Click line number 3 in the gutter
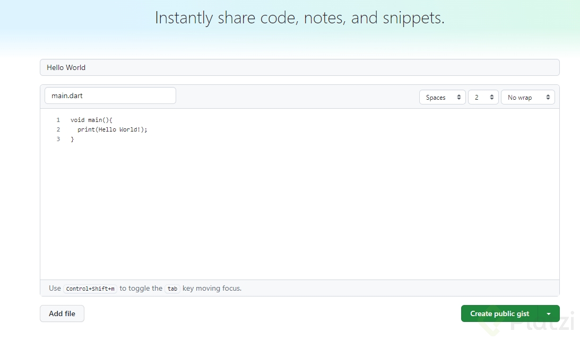The height and width of the screenshot is (340, 580). [x=58, y=139]
